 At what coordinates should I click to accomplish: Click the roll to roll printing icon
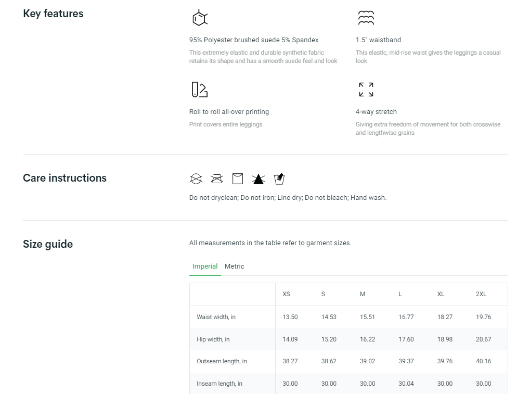click(x=199, y=90)
